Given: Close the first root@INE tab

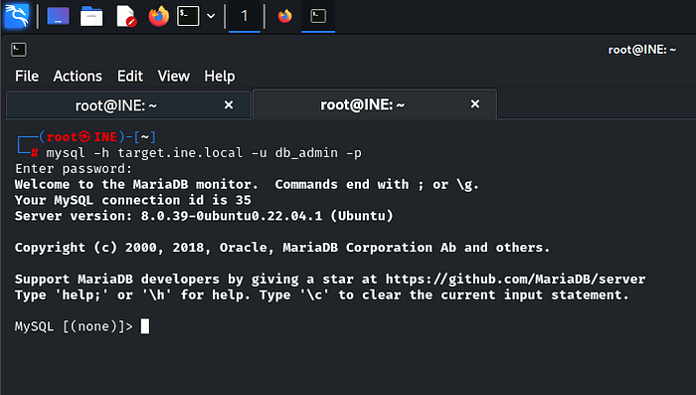Looking at the screenshot, I should tap(229, 104).
